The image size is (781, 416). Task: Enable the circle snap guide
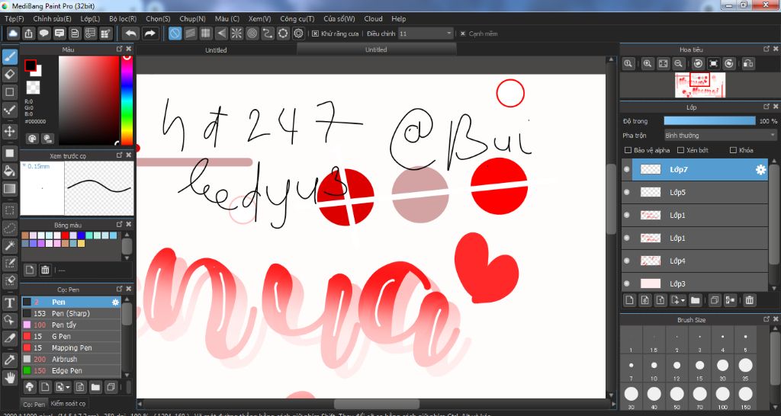click(x=252, y=34)
